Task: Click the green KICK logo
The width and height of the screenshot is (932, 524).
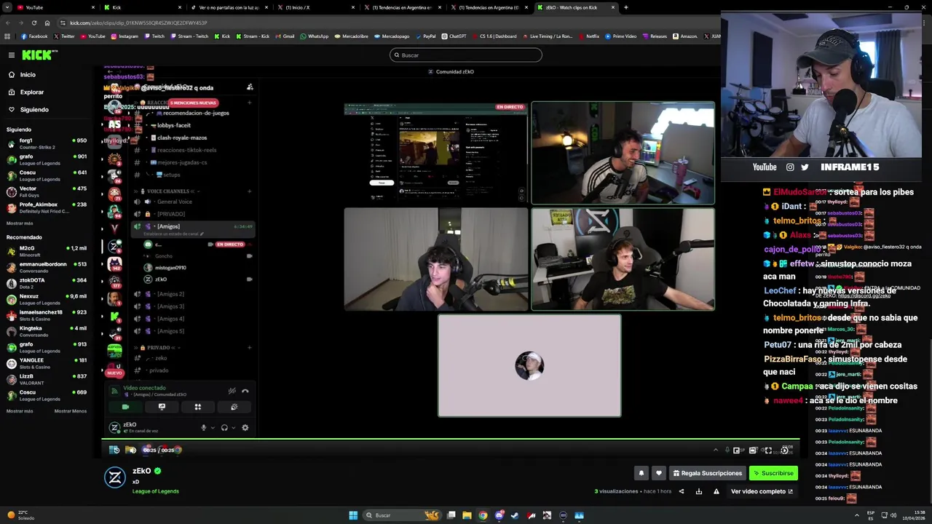Action: tap(39, 55)
